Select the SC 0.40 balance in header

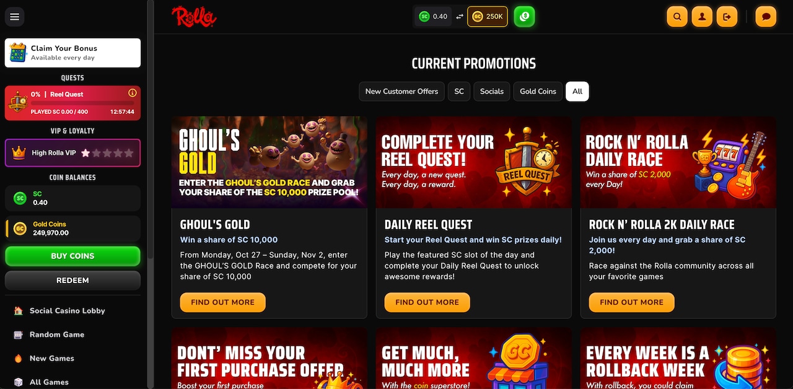coord(433,17)
